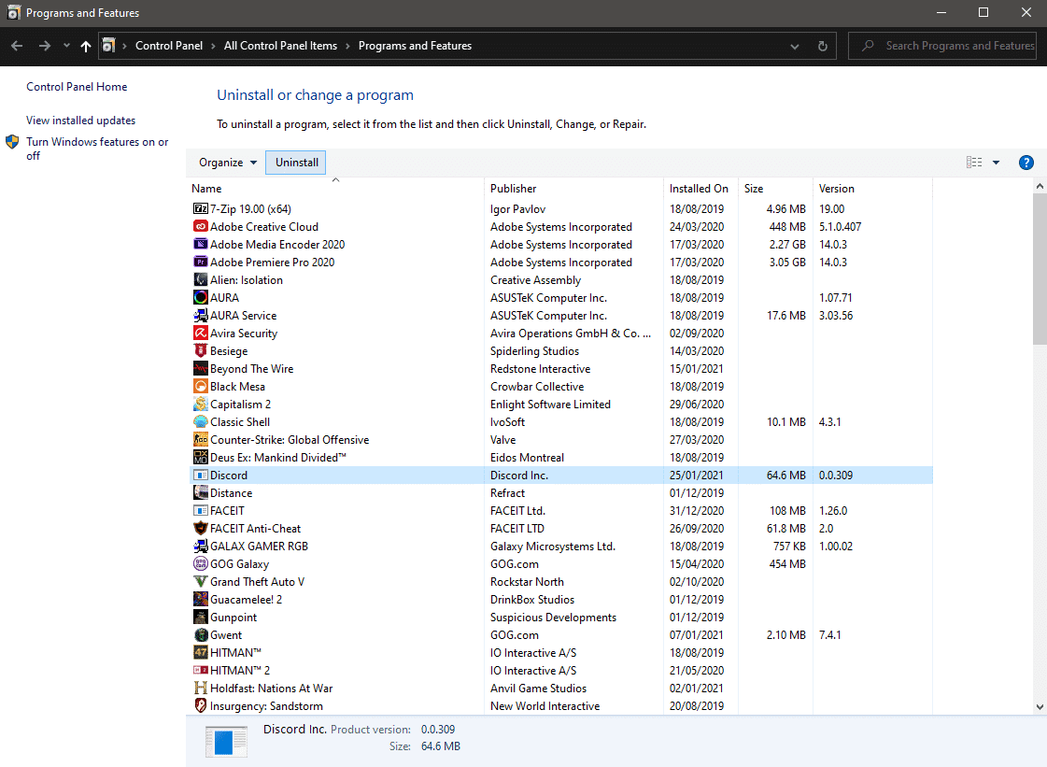Click the Deus Ex: Mankind Divided icon

(200, 458)
